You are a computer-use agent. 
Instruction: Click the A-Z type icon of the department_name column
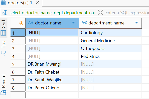[x=84, y=23]
